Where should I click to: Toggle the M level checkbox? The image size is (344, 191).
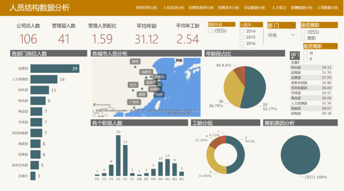point(305,53)
